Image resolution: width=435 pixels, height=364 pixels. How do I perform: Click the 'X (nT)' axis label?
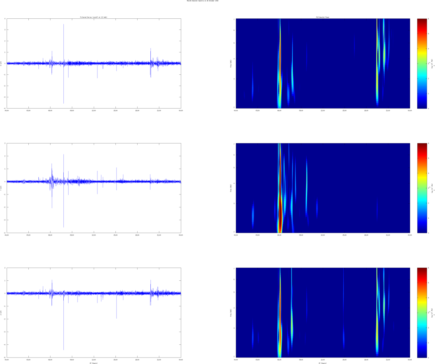click(x=1, y=64)
